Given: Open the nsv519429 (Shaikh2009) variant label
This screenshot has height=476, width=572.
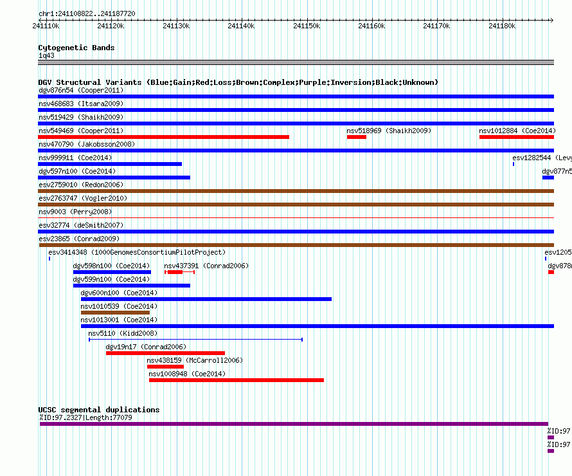Looking at the screenshot, I should [81, 117].
